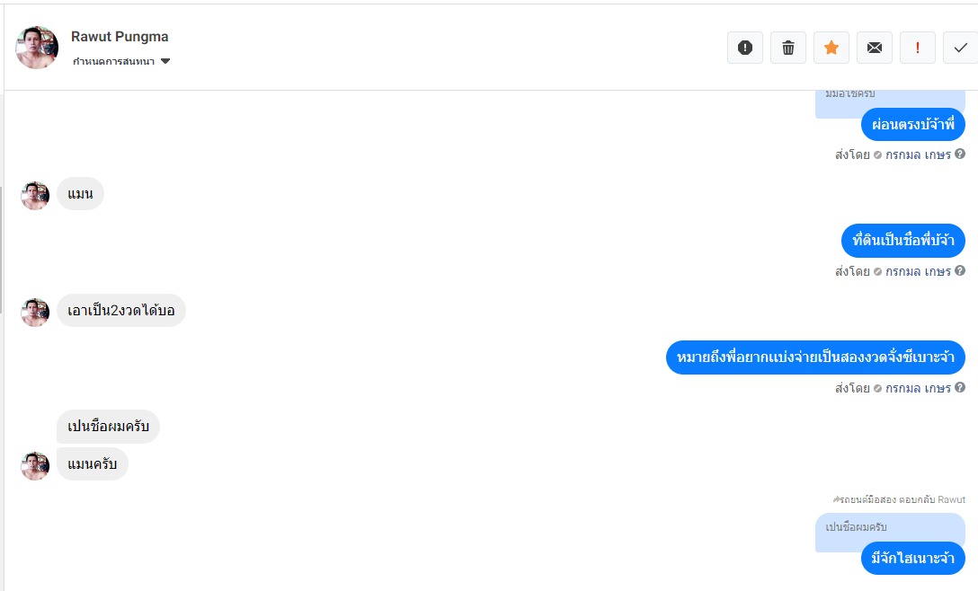This screenshot has height=591, width=978.
Task: Click the help icon below the สองงวด message
Action: (x=960, y=387)
